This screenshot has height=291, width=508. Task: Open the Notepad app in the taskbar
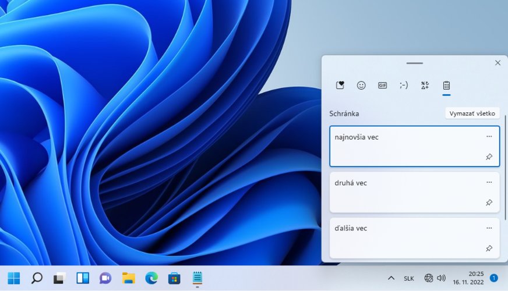coord(197,278)
